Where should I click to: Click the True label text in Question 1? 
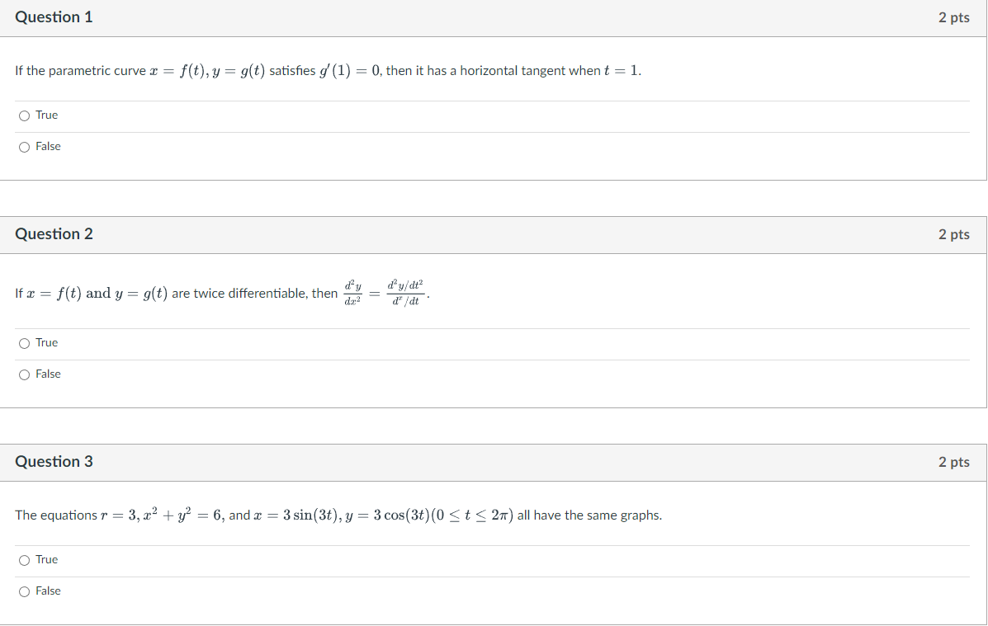pyautogui.click(x=47, y=115)
